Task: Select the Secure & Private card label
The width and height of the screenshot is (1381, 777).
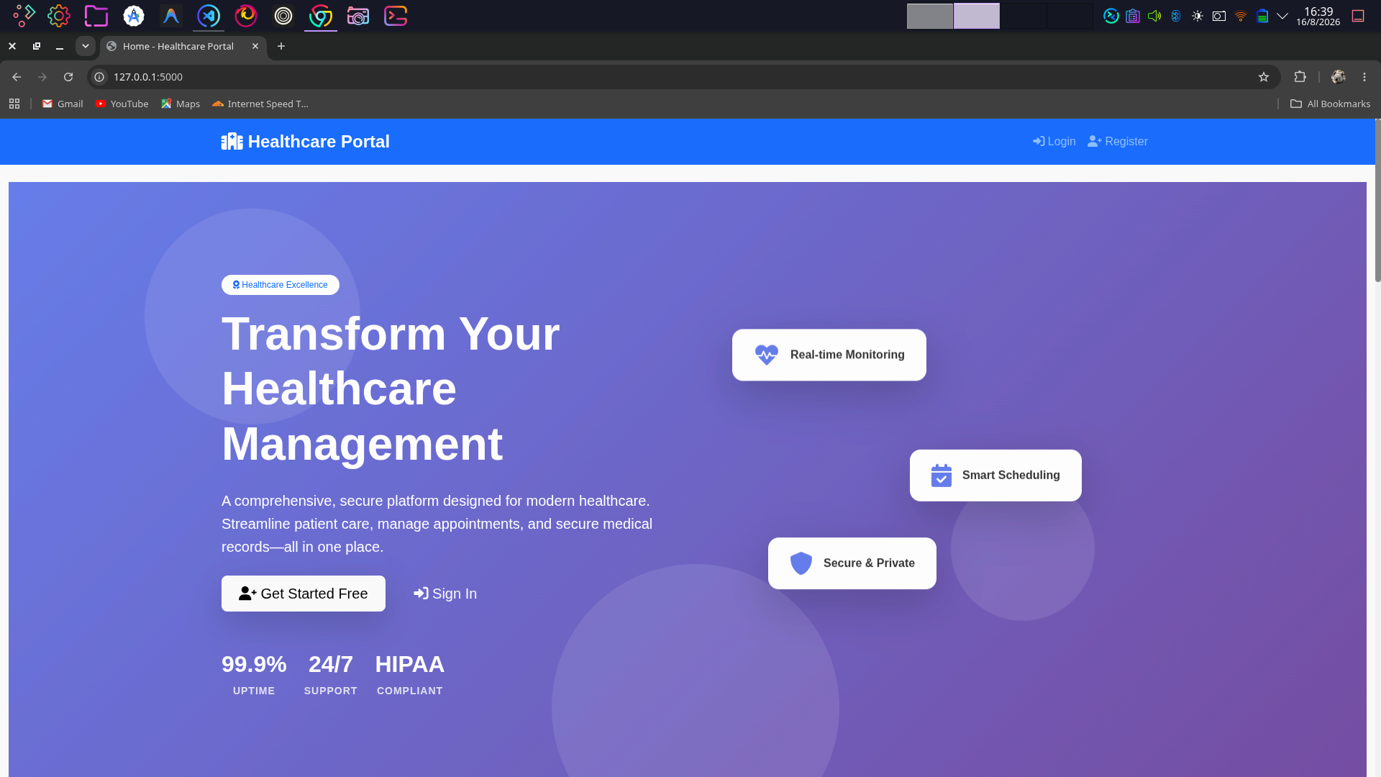Action: click(869, 563)
